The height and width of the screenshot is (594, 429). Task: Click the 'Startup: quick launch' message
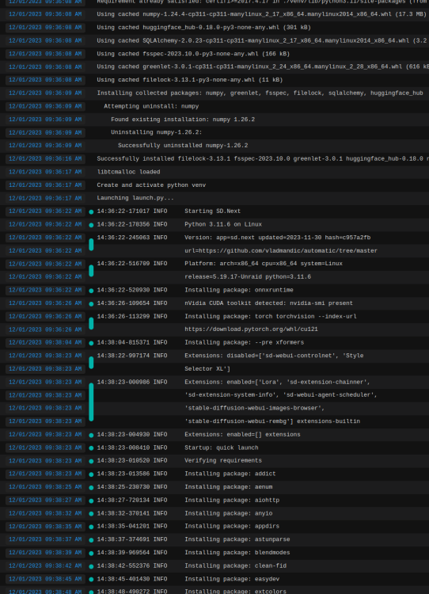point(221,447)
